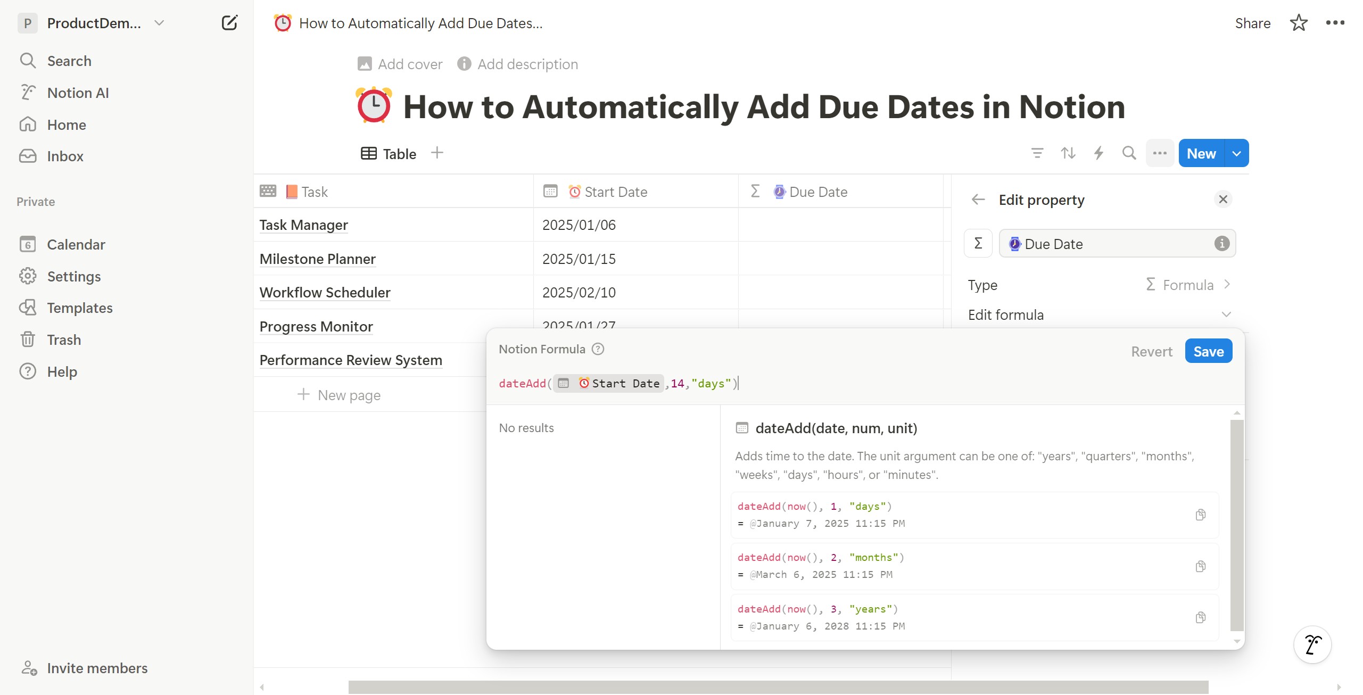This screenshot has width=1363, height=695.
Task: Click the 2025/01/06 start date cell
Action: coord(635,225)
